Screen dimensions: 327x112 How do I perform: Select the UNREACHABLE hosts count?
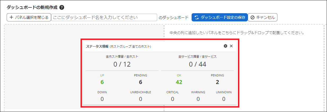[140, 99]
